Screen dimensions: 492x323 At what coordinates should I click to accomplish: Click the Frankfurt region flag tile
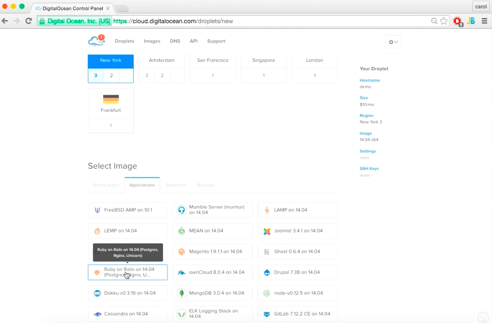coord(111,104)
